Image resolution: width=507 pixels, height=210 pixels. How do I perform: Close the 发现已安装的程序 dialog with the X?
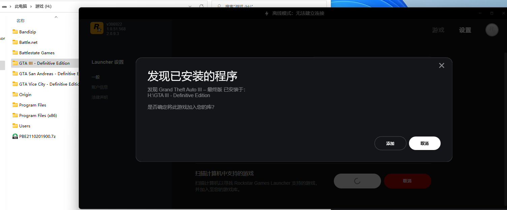pos(442,65)
